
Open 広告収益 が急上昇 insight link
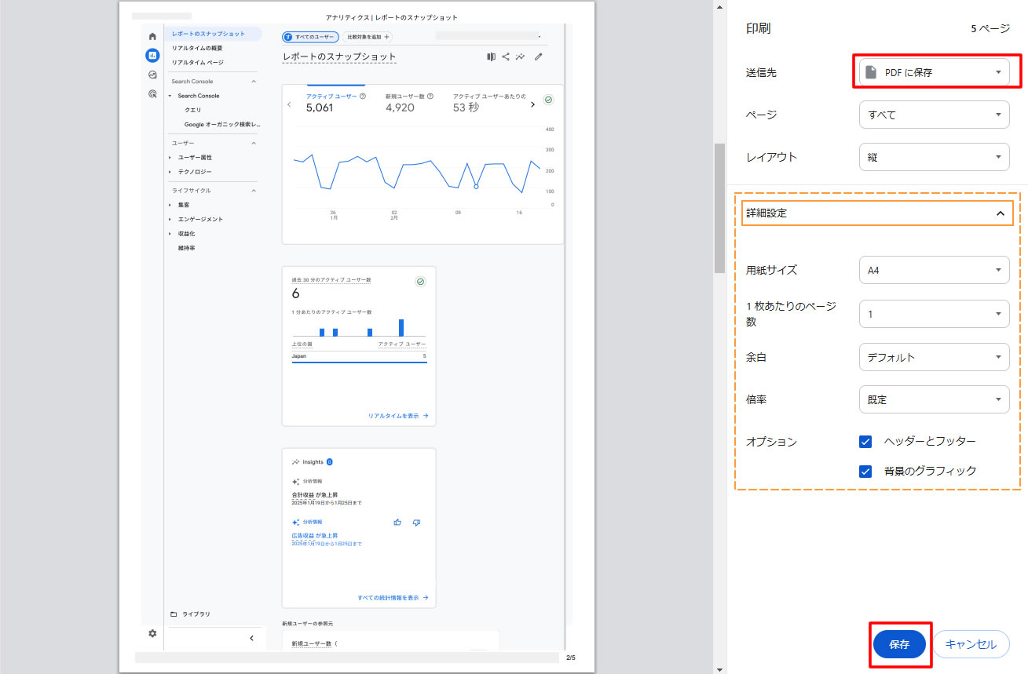point(314,536)
